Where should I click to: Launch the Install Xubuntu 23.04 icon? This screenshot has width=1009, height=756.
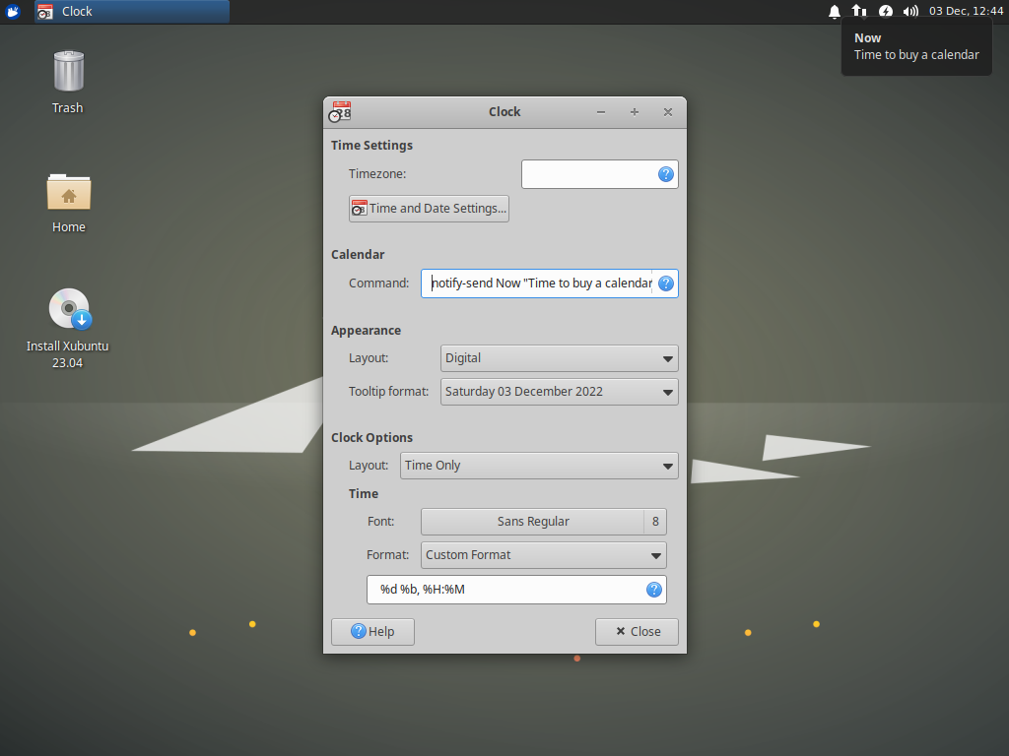(67, 307)
